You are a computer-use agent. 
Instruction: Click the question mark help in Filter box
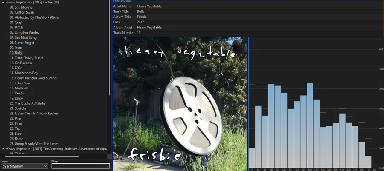pyautogui.click(x=108, y=166)
